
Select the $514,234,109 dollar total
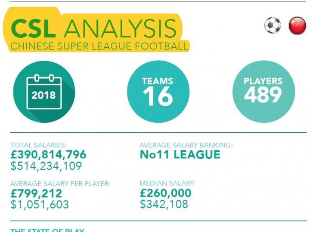pyautogui.click(x=46, y=166)
